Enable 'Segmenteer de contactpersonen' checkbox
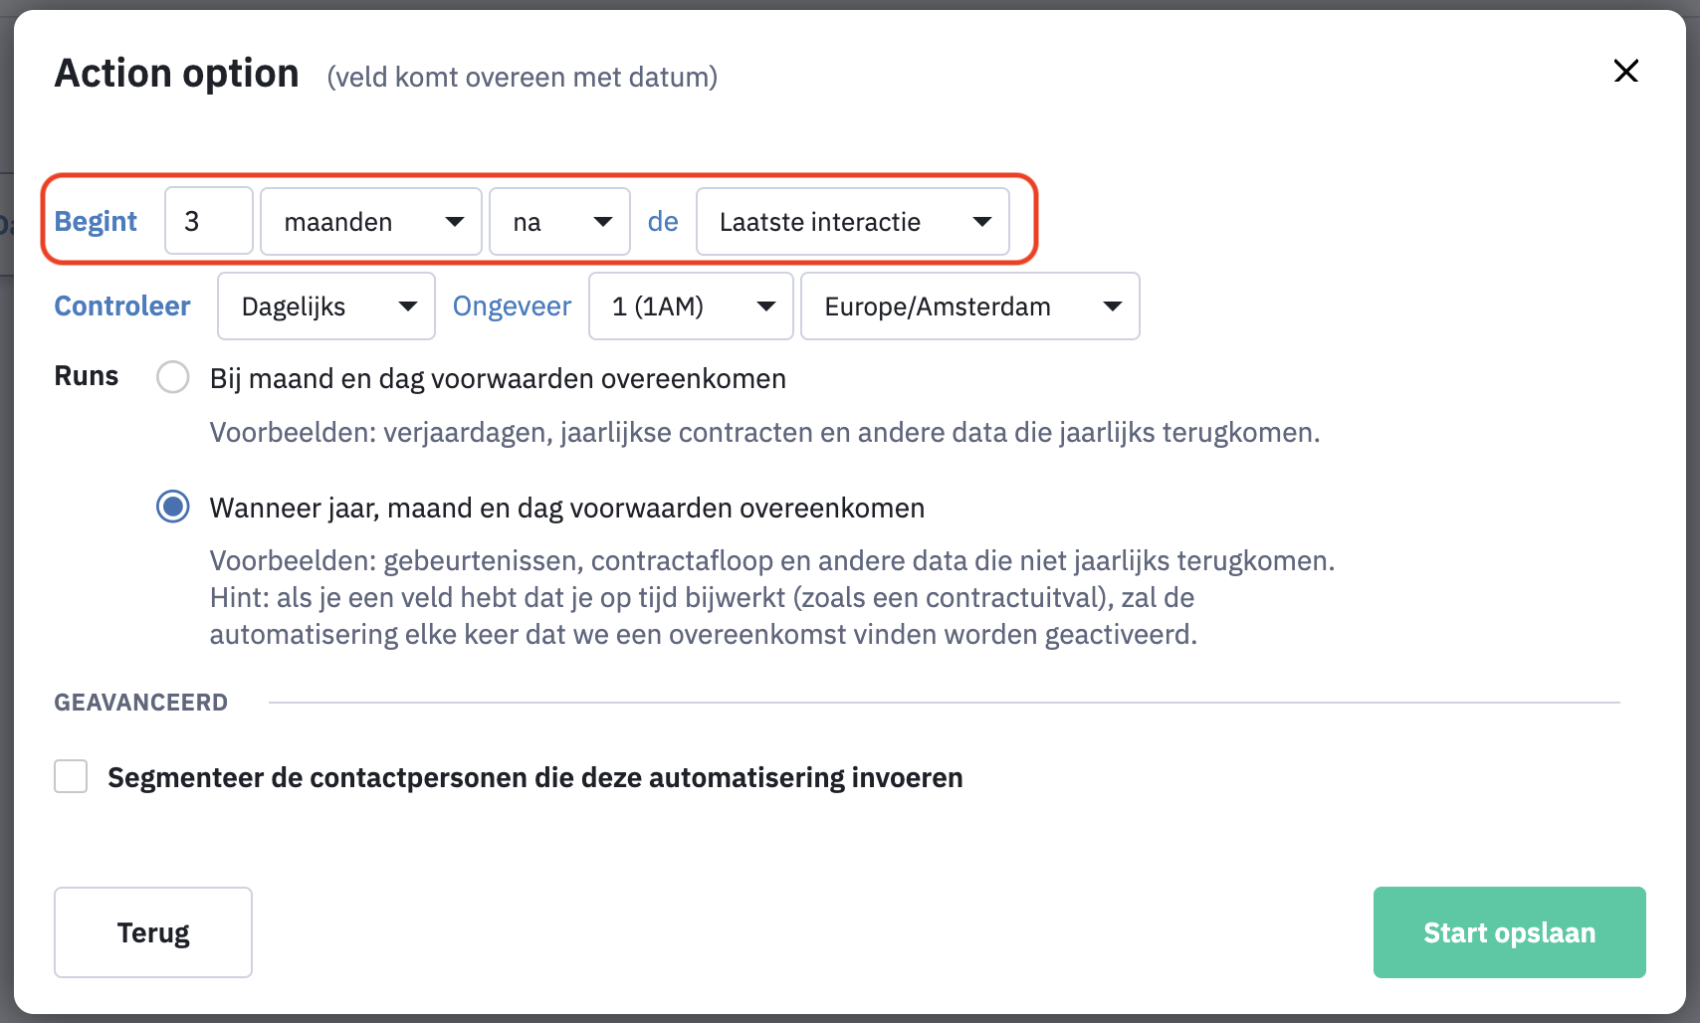 [71, 776]
